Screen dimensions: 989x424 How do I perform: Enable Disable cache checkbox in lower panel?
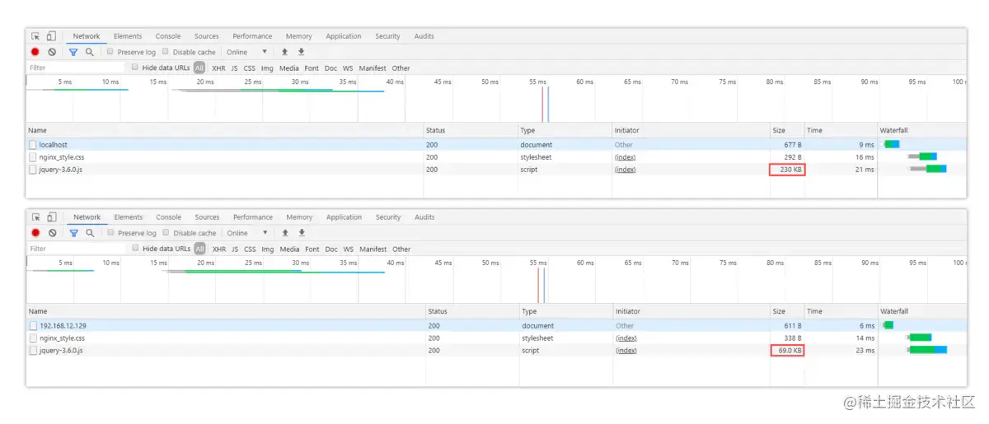coord(166,232)
